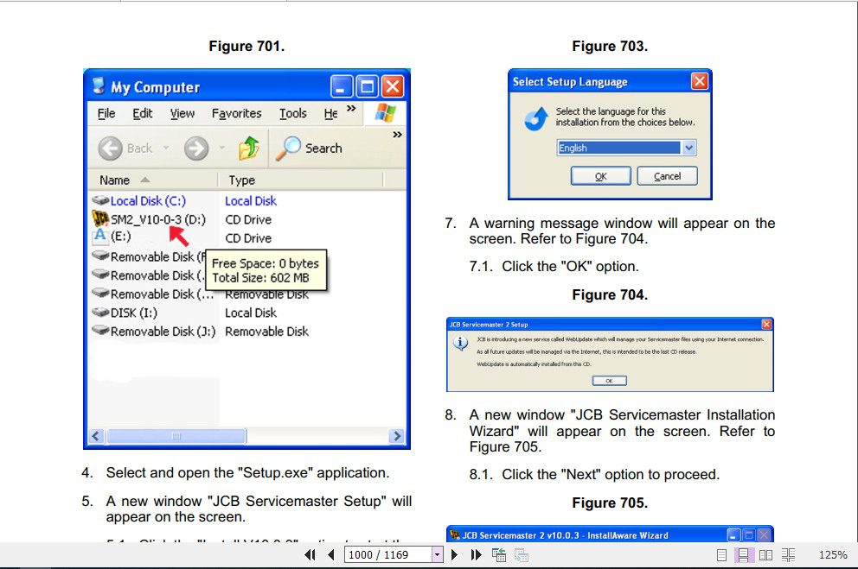Switch to single page view
Image resolution: width=858 pixels, height=569 pixels.
[721, 555]
